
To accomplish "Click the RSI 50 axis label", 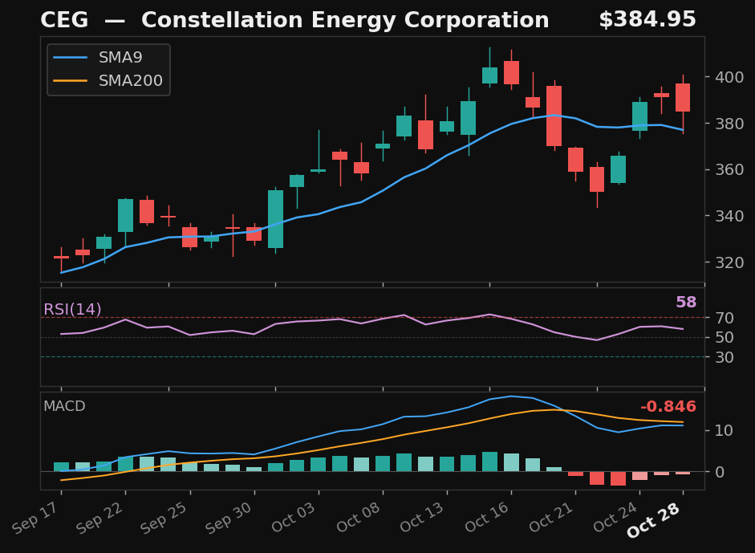I will 725,338.
